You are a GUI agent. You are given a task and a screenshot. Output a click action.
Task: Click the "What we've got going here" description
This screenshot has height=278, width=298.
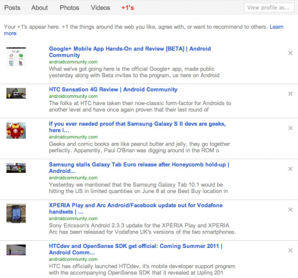[134, 72]
